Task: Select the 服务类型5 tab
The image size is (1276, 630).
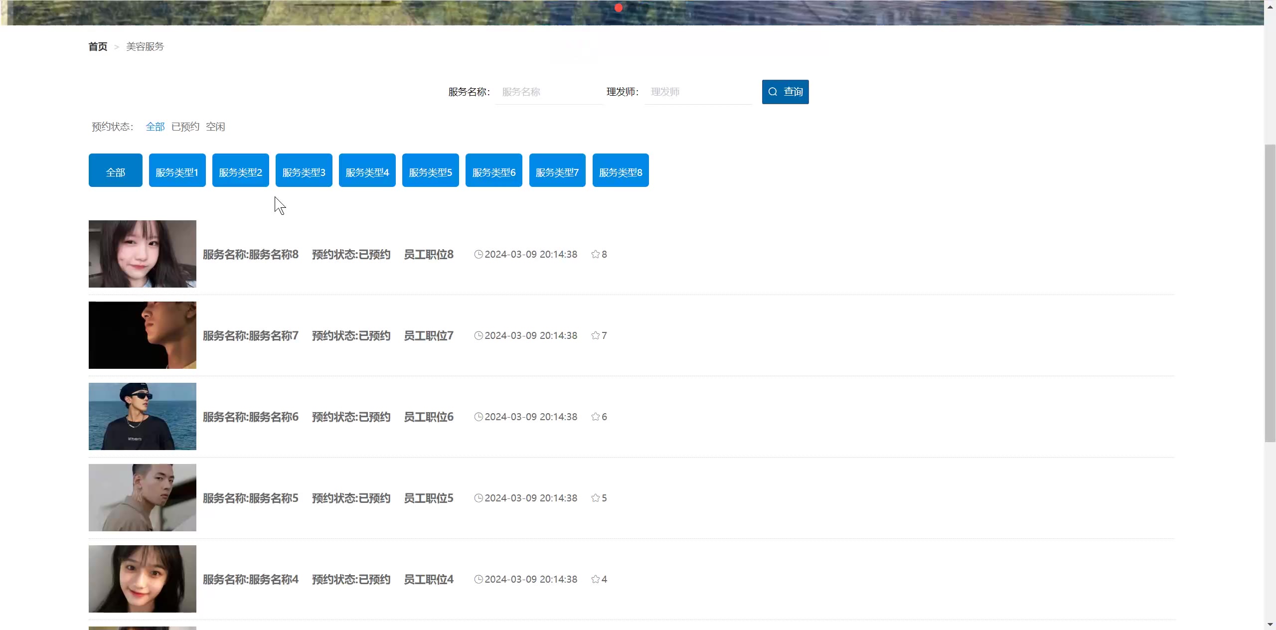Action: (430, 170)
